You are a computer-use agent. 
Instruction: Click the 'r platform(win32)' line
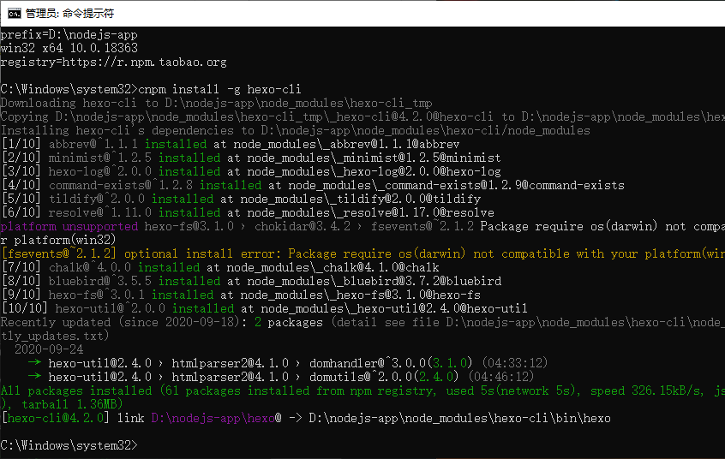(57, 241)
